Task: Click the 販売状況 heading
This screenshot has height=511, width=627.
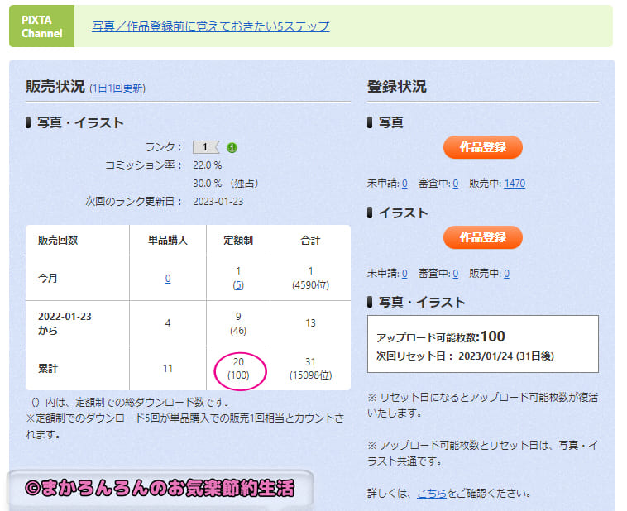Action: 55,86
